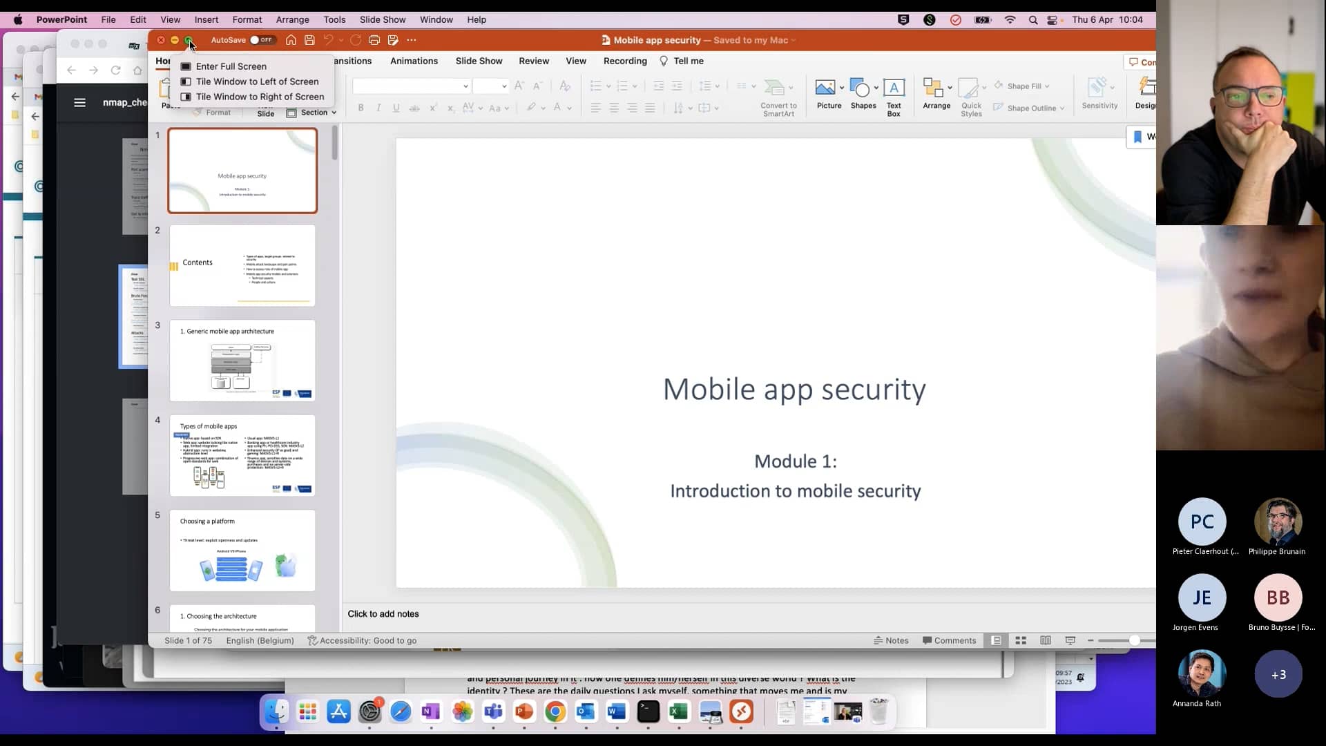Toggle bold text formatting

point(361,108)
